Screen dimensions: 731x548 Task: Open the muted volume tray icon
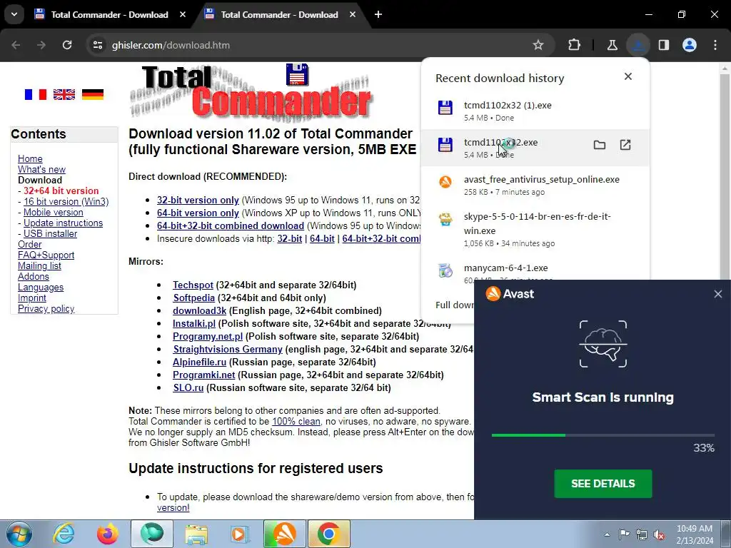pyautogui.click(x=659, y=534)
